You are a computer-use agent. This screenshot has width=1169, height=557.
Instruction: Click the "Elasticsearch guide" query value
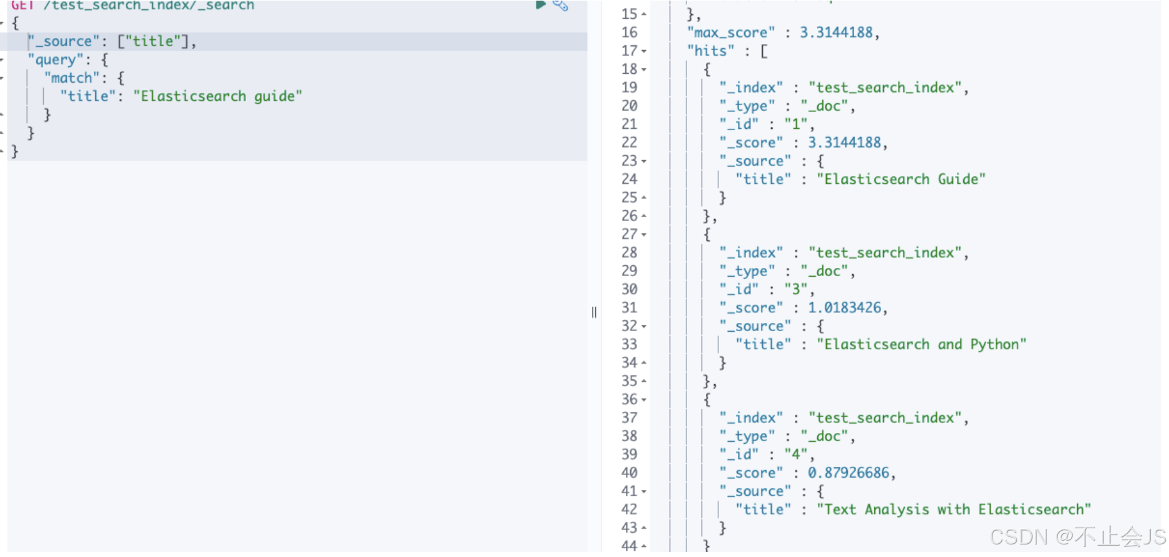click(218, 96)
